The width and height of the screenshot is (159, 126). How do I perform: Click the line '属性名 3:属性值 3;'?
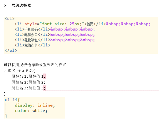(x=28, y=88)
